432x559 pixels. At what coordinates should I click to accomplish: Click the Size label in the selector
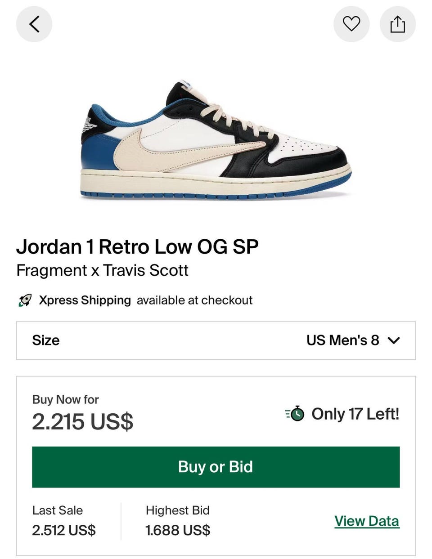tap(46, 340)
